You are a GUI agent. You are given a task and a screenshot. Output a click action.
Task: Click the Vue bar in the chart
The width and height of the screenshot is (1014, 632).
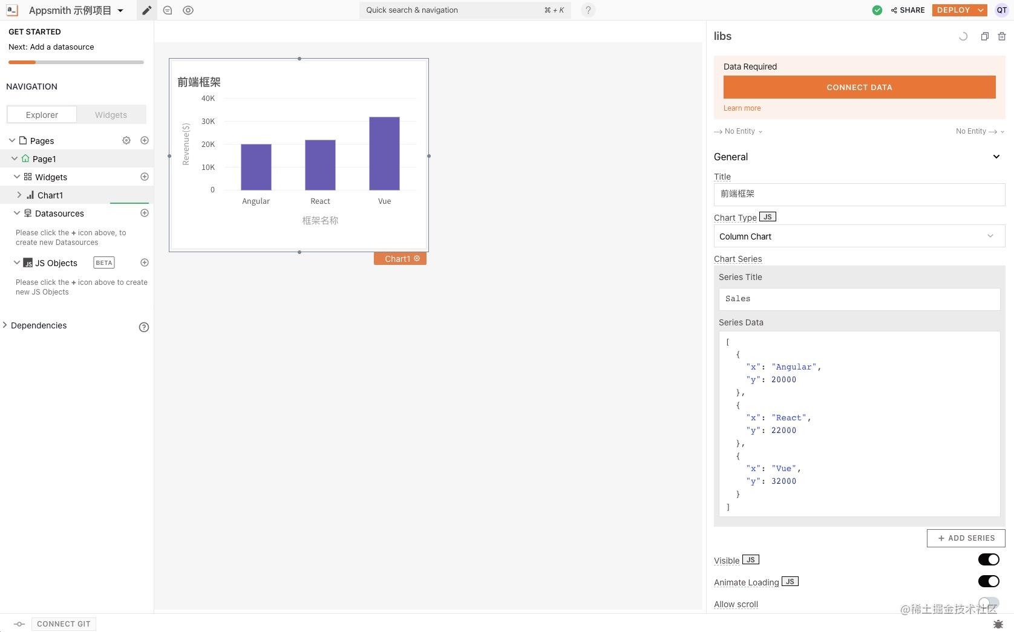384,153
